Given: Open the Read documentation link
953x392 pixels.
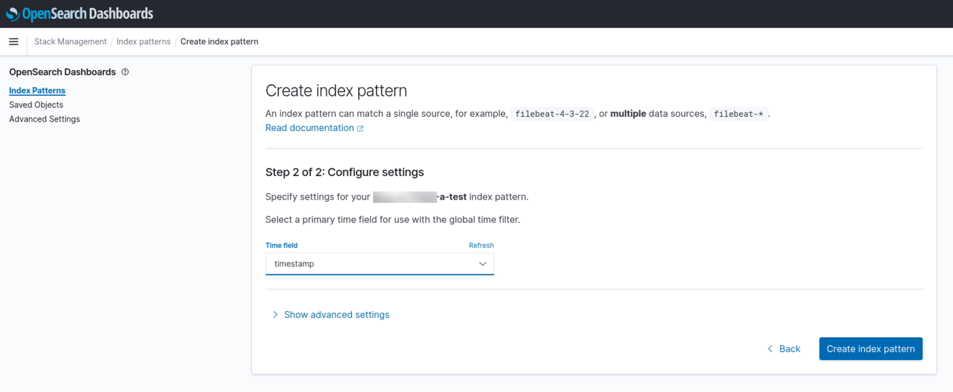Looking at the screenshot, I should click(x=310, y=128).
